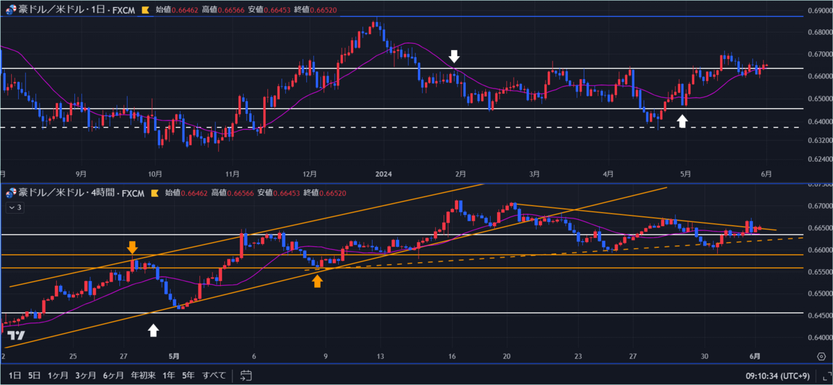Click the 10月 label on the daily time axis
Viewport: 833px width, 385px height.
(x=155, y=173)
